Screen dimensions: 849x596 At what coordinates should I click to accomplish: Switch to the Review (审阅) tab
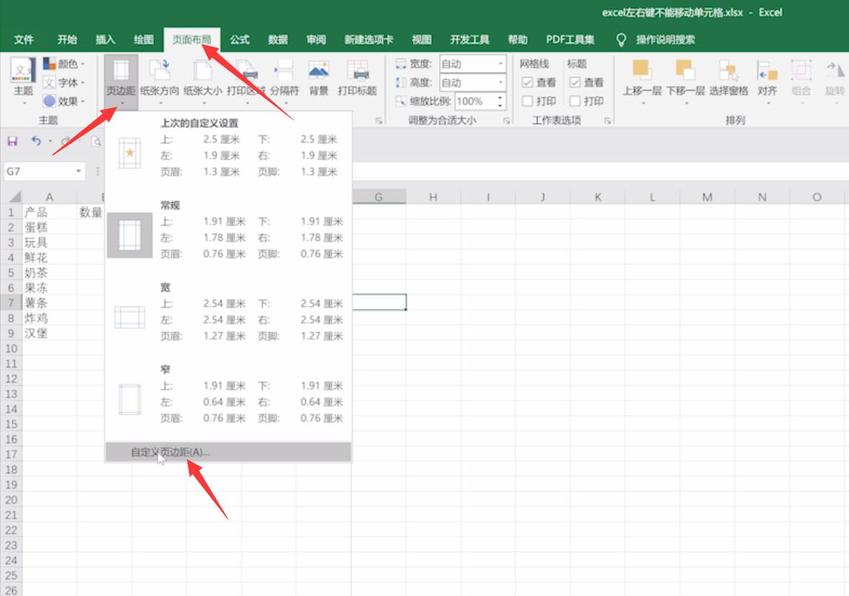[316, 40]
